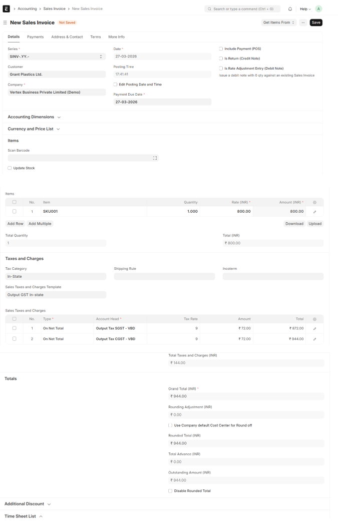338x521 pixels.
Task: Open the taxes table settings gear
Action: pyautogui.click(x=314, y=319)
